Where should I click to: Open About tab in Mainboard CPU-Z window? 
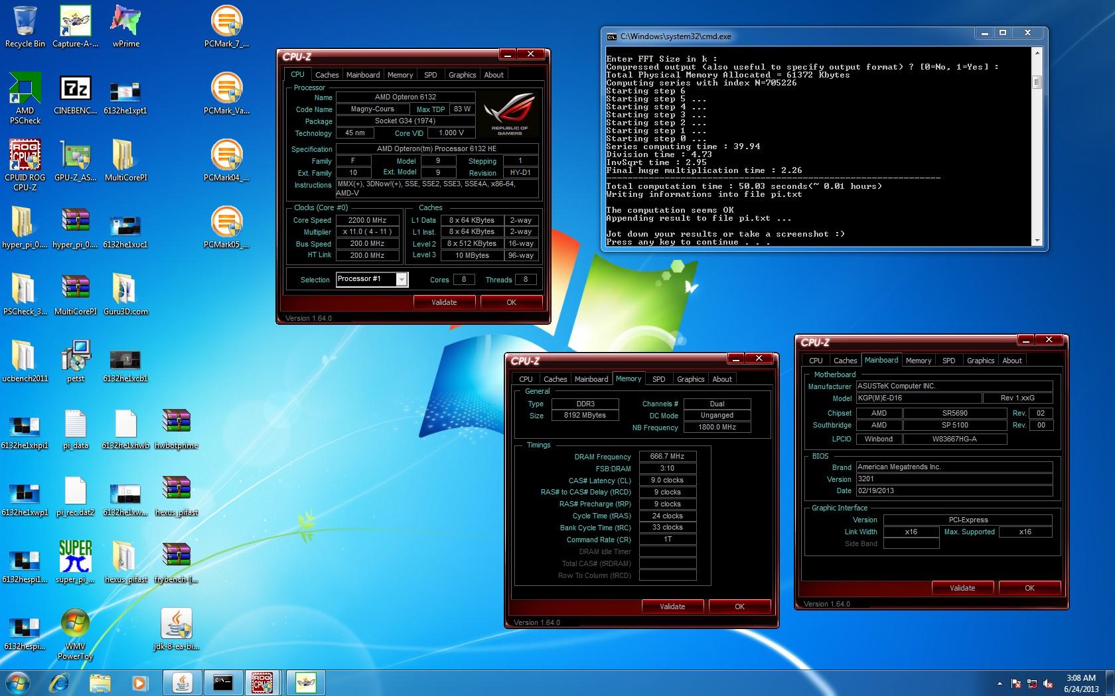coord(1012,361)
